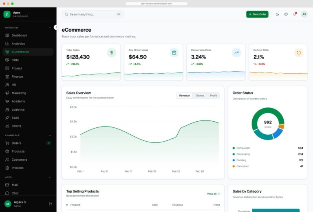This screenshot has height=212, width=313.
Task: Select eCommerce in the sidebar
Action: point(28,52)
